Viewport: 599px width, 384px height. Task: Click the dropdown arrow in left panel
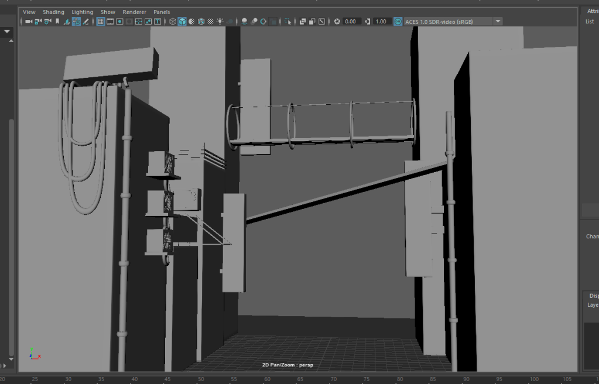[x=8, y=32]
